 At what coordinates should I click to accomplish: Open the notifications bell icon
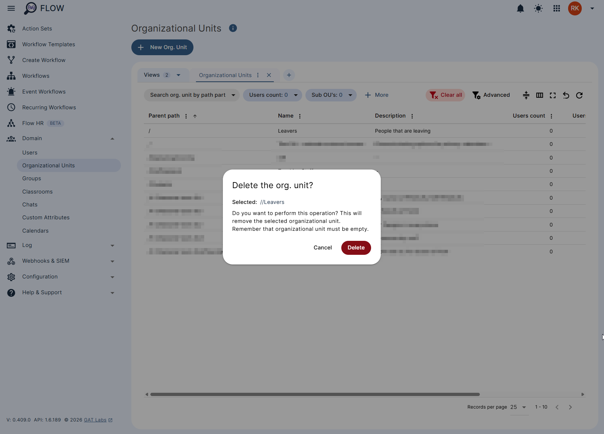[520, 8]
